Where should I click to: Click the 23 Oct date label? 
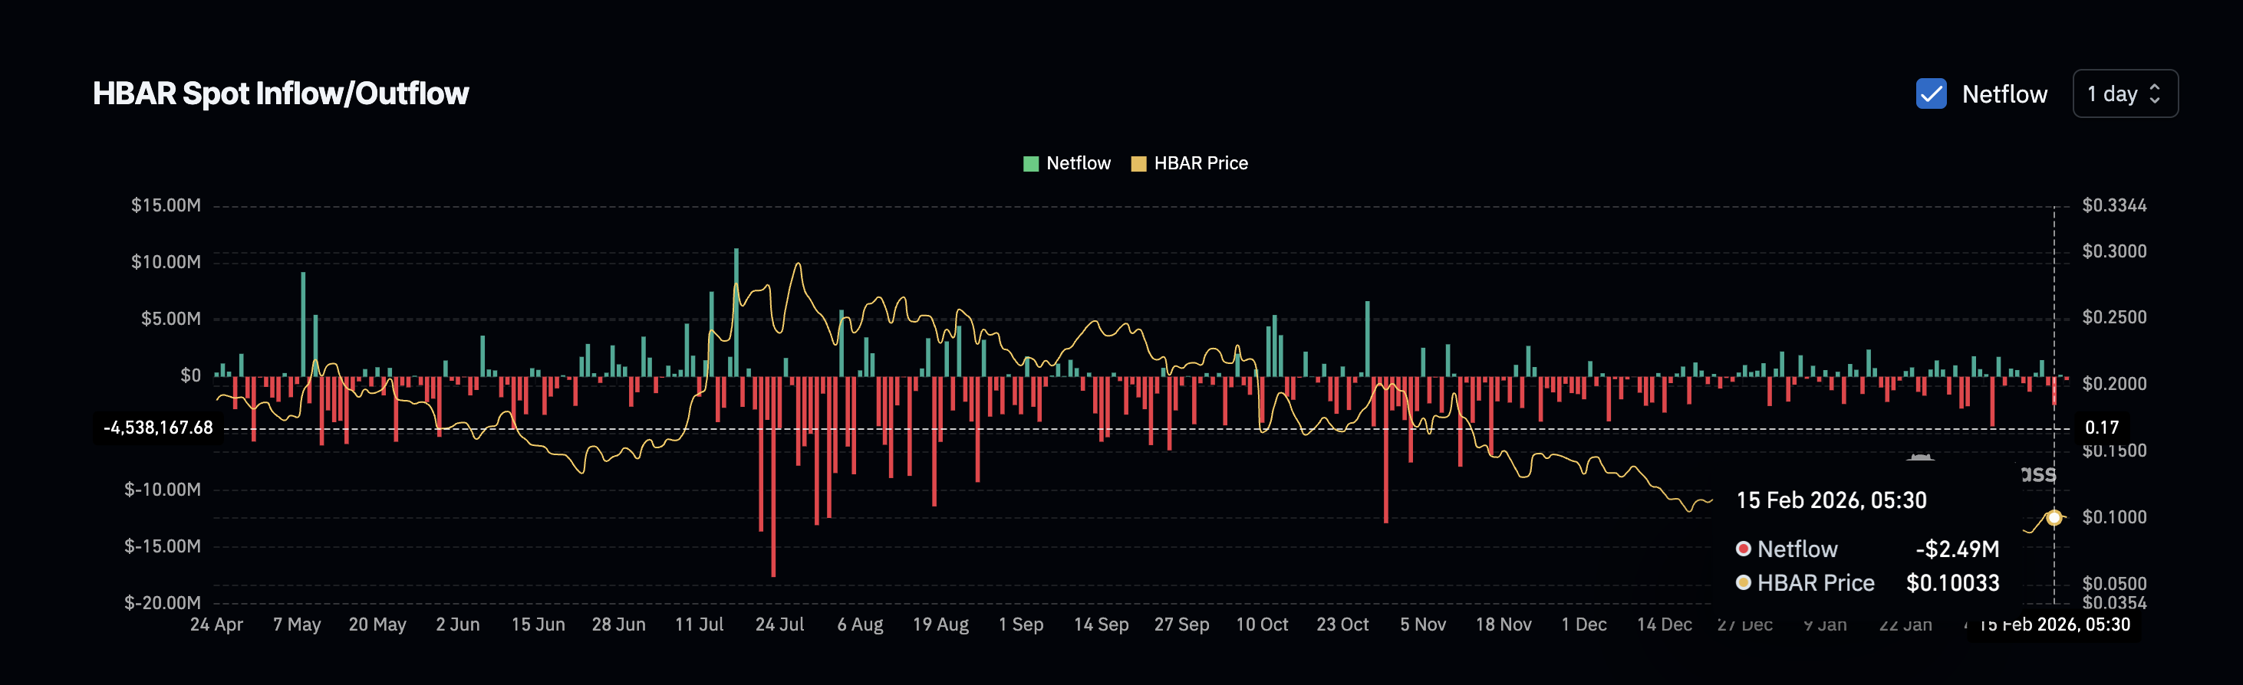tap(1342, 624)
